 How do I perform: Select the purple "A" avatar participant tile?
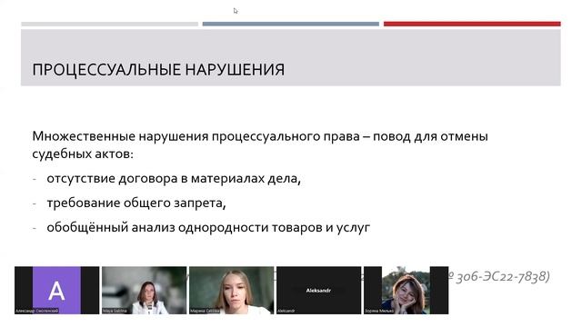click(56, 290)
